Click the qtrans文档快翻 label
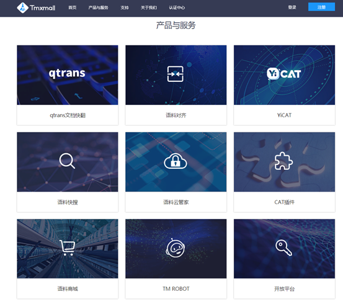 (68, 115)
